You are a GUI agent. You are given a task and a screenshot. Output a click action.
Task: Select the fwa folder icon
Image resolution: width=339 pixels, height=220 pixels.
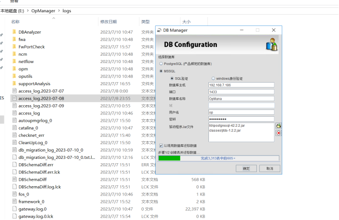(14, 39)
